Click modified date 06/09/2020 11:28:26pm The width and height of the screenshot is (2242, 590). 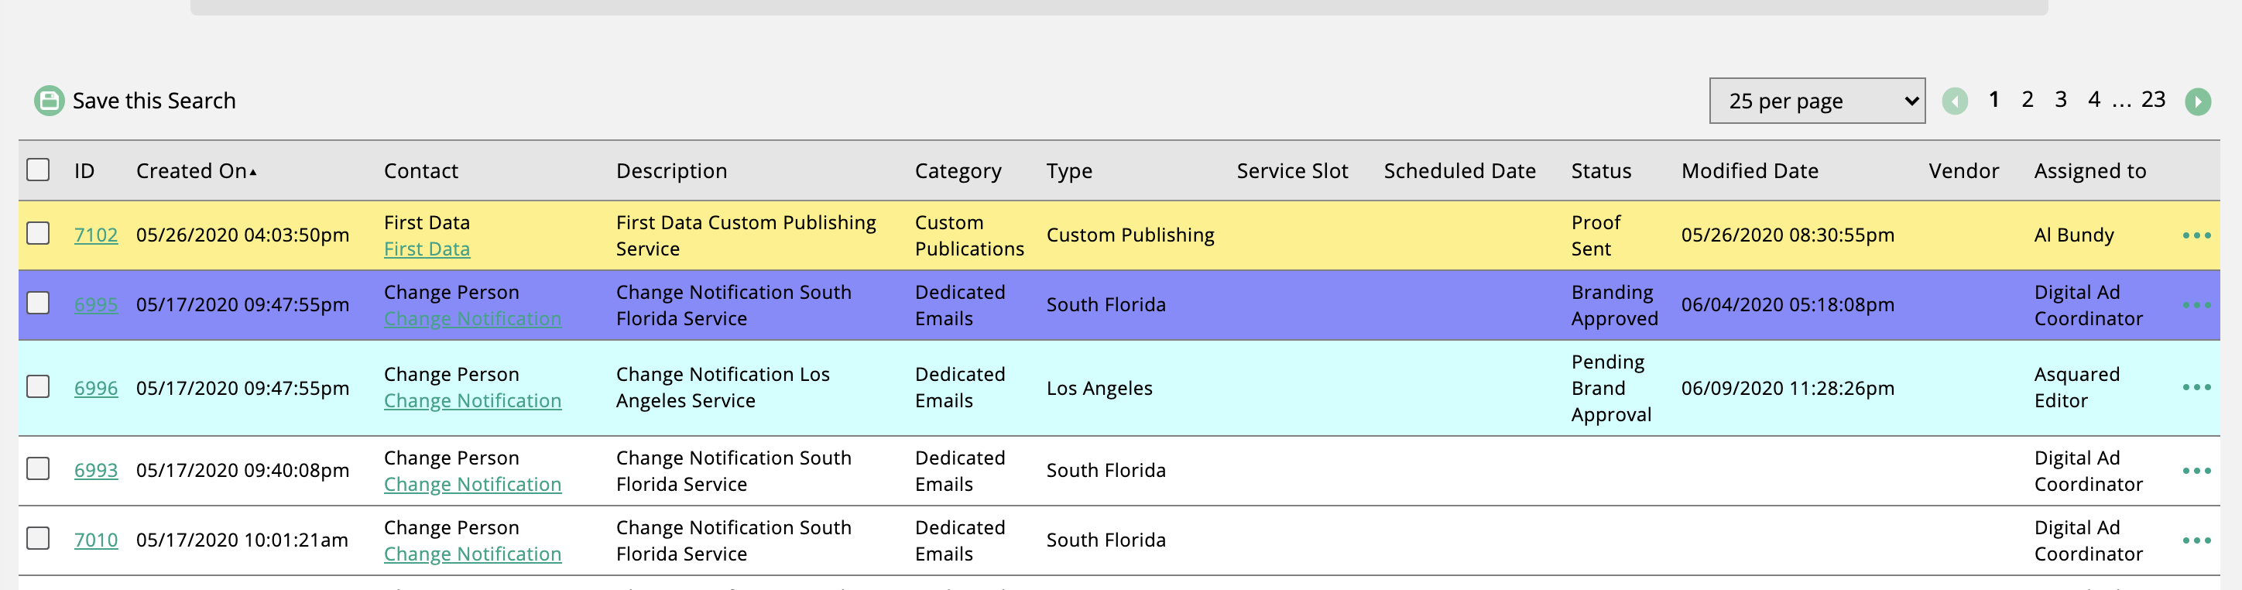point(1788,388)
